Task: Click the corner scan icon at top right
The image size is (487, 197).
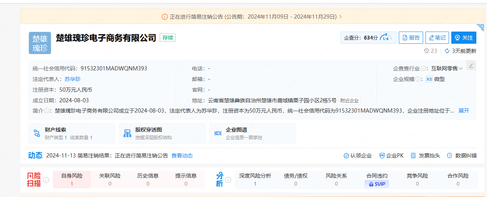Action: pyautogui.click(x=481, y=27)
